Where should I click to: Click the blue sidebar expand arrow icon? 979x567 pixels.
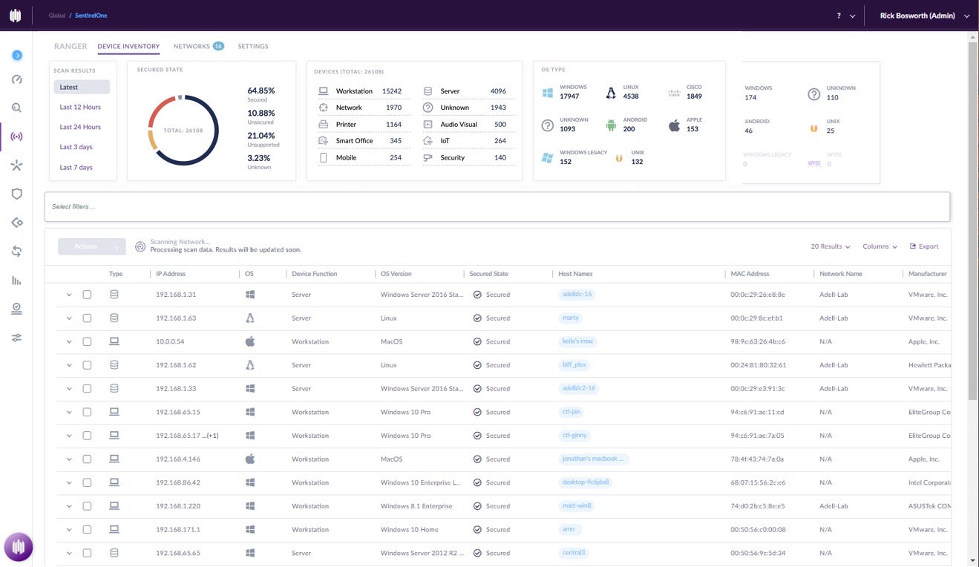(17, 56)
